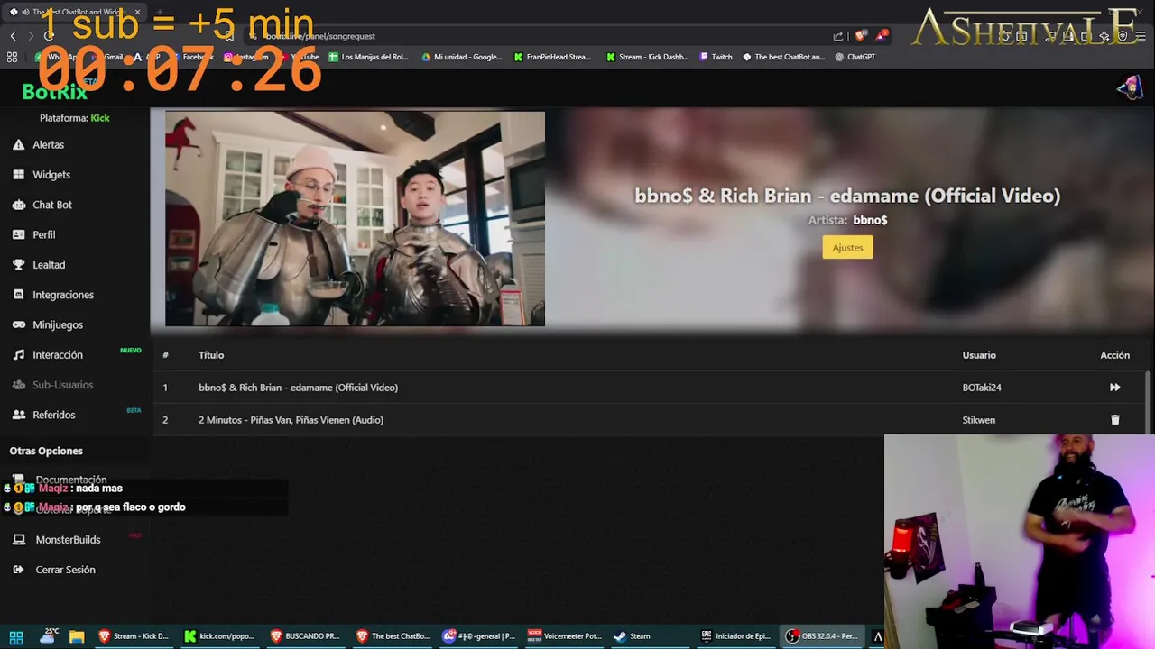1155x649 pixels.
Task: Click the yellow Ajustes button
Action: (847, 247)
